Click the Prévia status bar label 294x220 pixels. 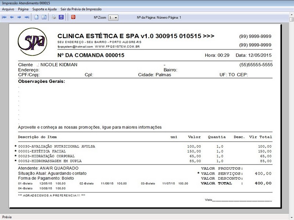click(7, 217)
